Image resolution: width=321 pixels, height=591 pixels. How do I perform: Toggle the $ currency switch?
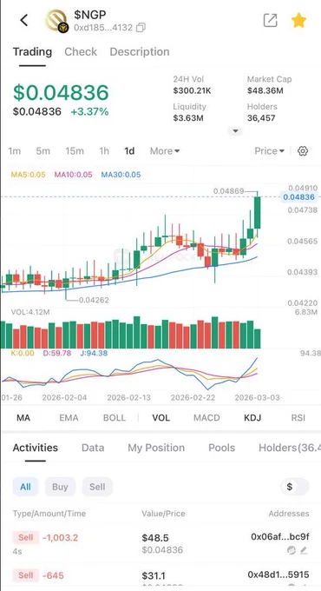tap(295, 487)
